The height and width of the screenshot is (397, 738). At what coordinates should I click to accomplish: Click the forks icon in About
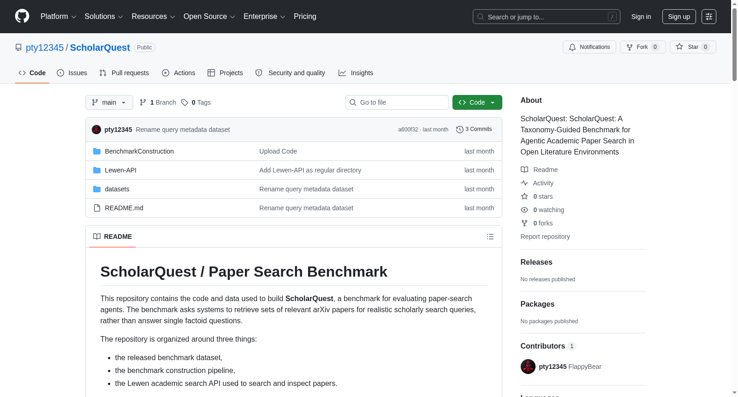(524, 223)
